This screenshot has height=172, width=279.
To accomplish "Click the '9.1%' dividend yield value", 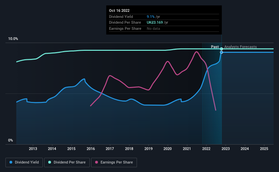I will pyautogui.click(x=151, y=17).
